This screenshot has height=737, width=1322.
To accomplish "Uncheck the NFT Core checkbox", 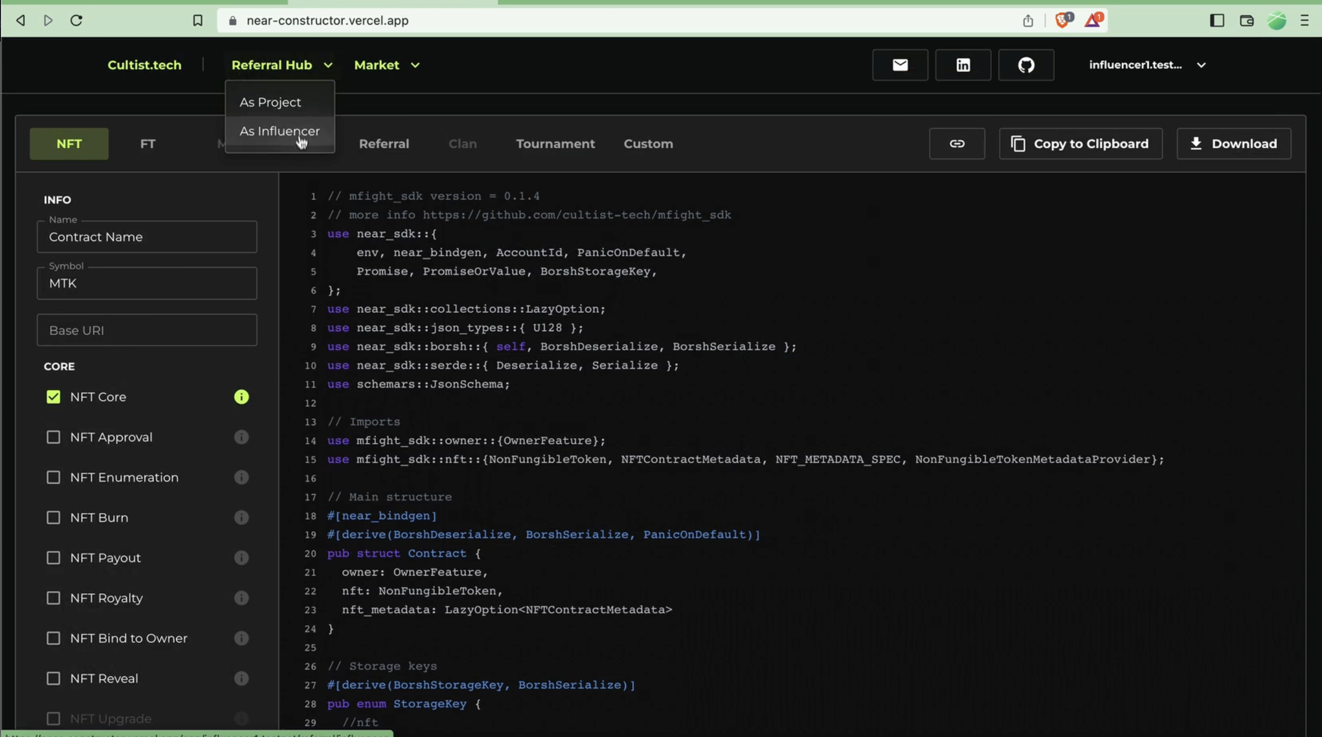I will (54, 397).
